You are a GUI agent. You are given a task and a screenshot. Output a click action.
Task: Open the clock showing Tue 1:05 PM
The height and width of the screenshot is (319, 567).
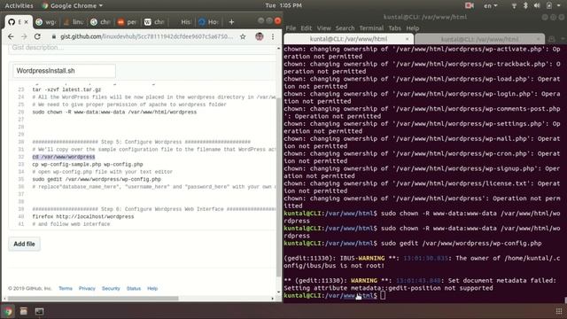point(283,5)
